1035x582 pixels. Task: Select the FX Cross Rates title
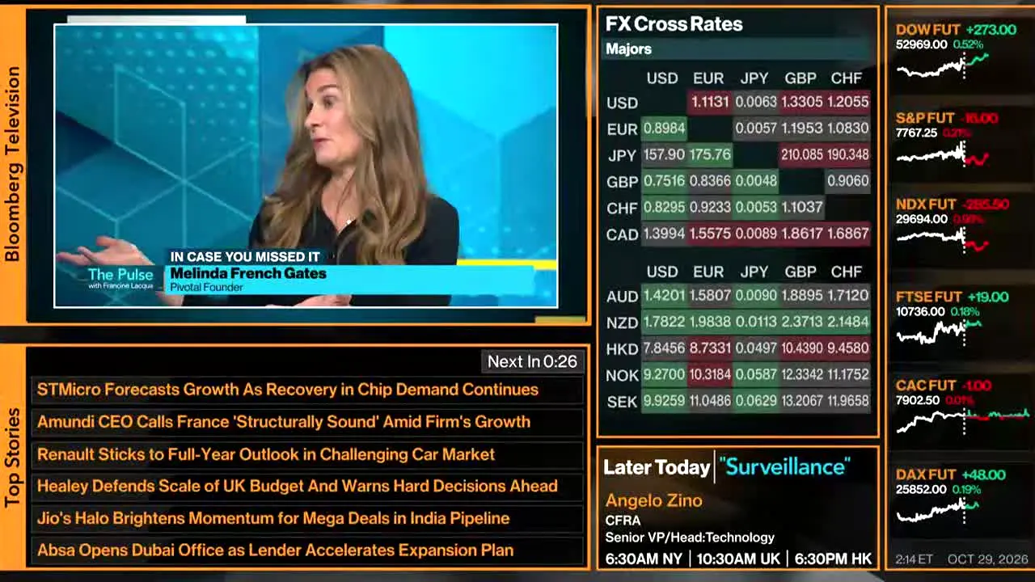coord(674,24)
